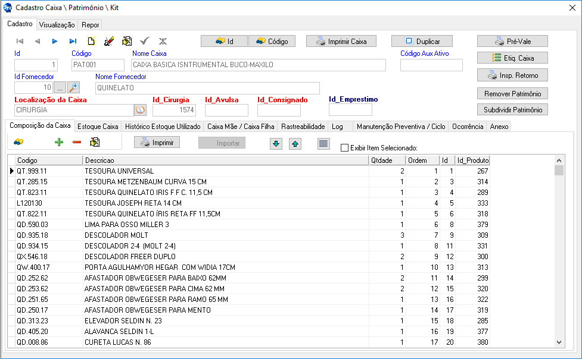Open supplier lookup ellipsis button
The width and height of the screenshot is (582, 359).
tap(60, 88)
